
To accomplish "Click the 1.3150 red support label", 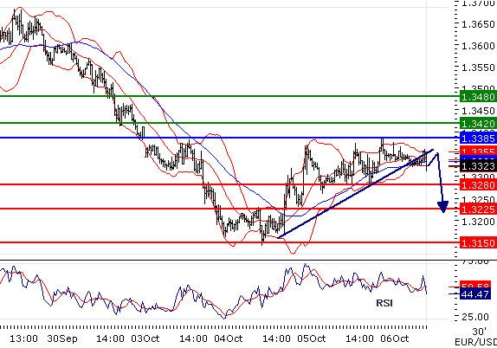I will tap(478, 243).
